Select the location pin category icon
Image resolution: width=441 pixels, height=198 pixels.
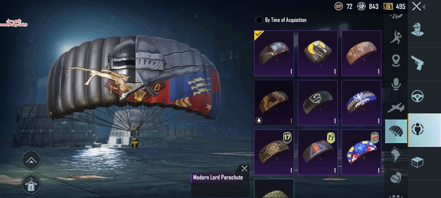(x=396, y=61)
